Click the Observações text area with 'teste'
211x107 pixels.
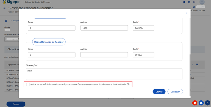coord(104,74)
